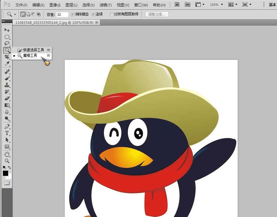Choose the Clone Stamp tool
Viewport: 277px width, 217px height.
click(x=7, y=85)
